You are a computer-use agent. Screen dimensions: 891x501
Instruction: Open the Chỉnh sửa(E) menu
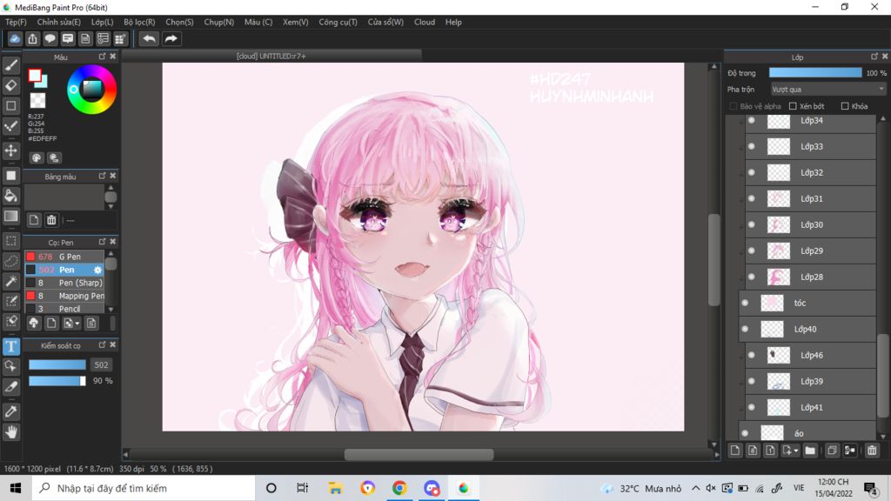59,22
